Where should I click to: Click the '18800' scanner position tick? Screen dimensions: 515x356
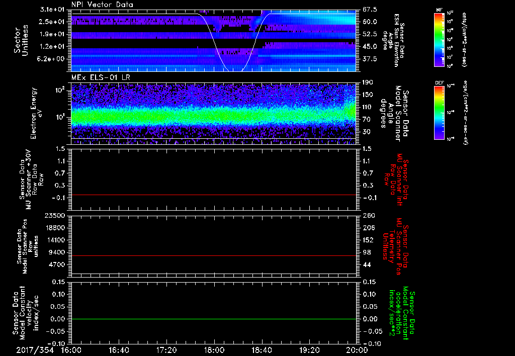pyautogui.click(x=56, y=228)
